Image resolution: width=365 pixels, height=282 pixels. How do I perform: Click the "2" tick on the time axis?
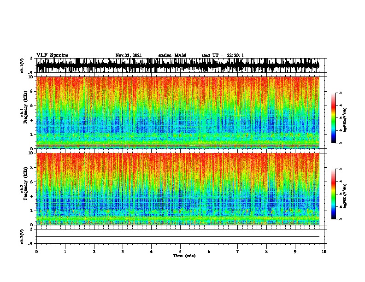tap(94, 252)
